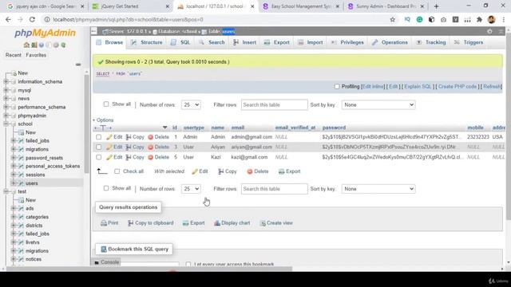This screenshot has width=511, height=287.
Task: Click Explain SQL link
Action: pyautogui.click(x=418, y=87)
